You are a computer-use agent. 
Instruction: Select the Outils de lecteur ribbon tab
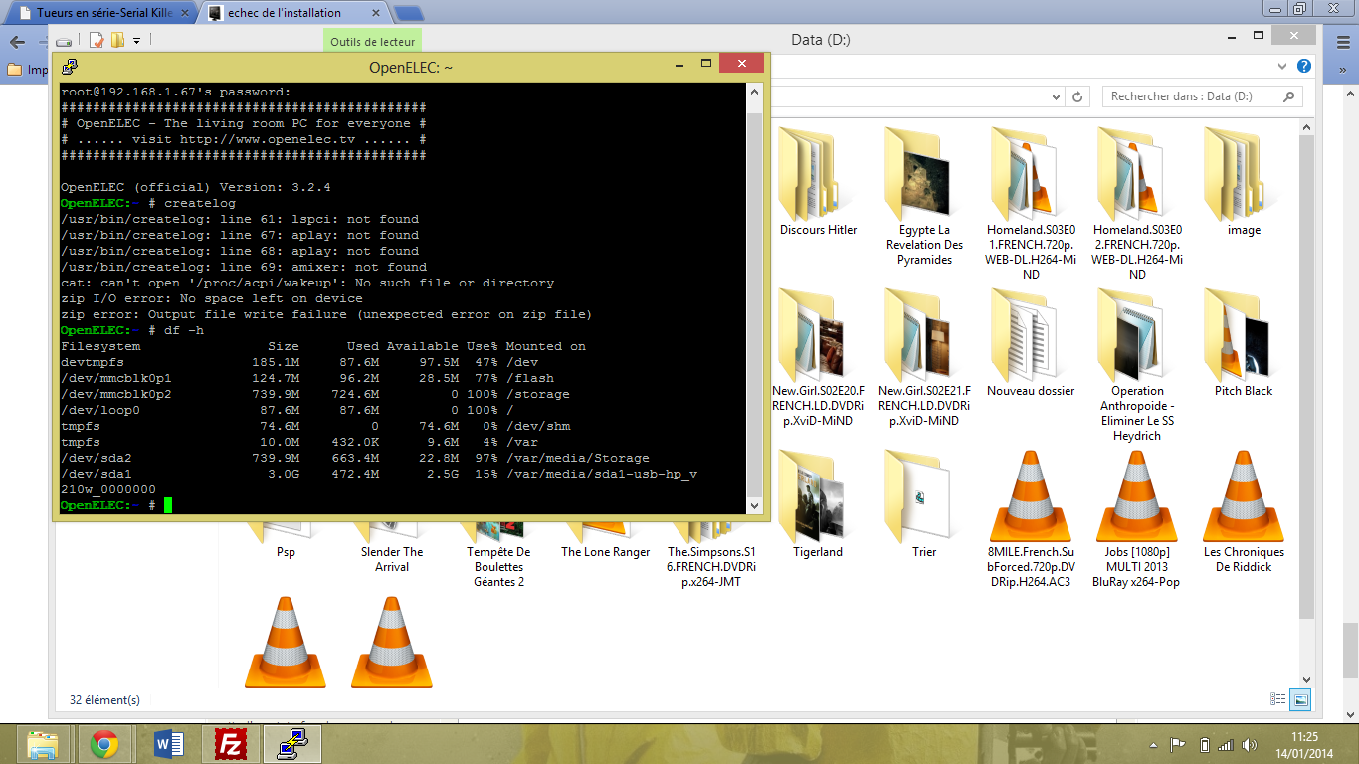[x=373, y=42]
